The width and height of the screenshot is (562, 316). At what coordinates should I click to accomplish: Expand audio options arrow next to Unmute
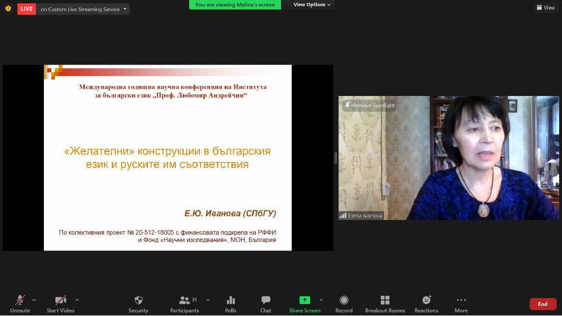click(x=34, y=300)
